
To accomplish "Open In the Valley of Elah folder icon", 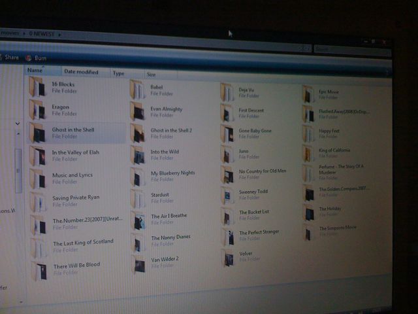I will pos(38,156).
